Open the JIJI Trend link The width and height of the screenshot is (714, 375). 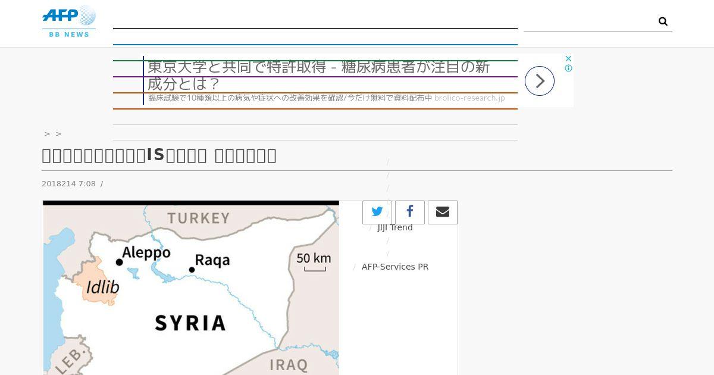click(395, 227)
